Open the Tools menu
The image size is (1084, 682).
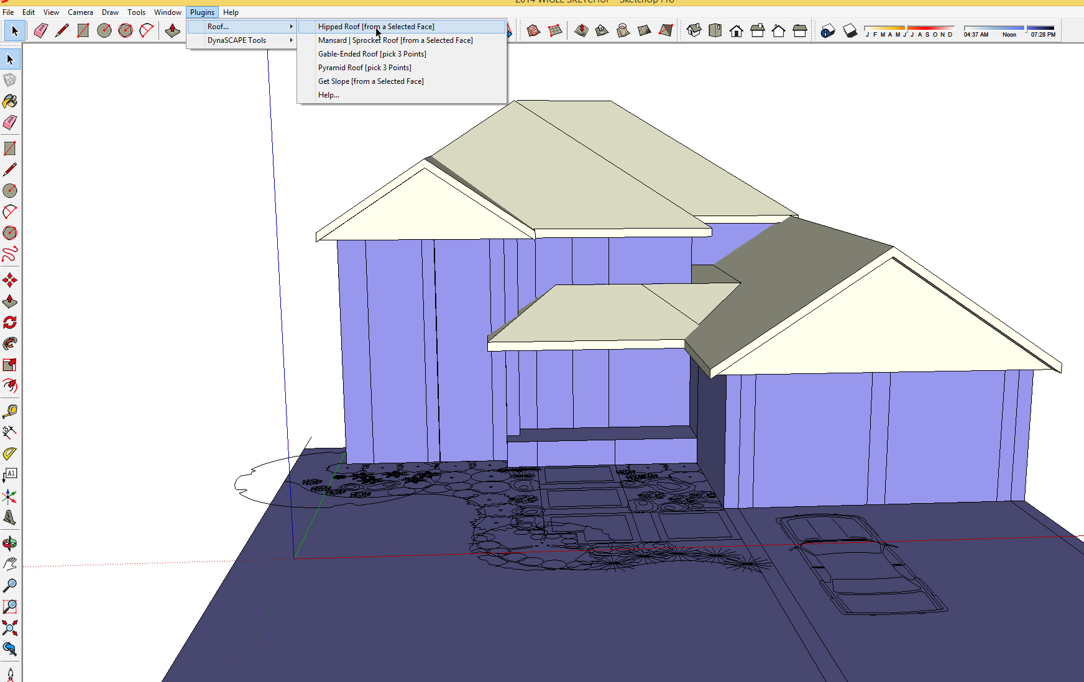click(136, 12)
